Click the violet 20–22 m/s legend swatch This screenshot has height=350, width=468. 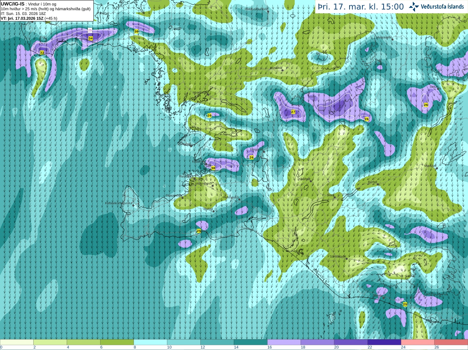[x=351, y=342]
